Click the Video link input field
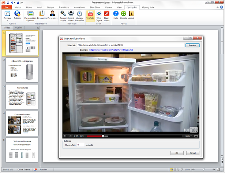 click(131, 45)
